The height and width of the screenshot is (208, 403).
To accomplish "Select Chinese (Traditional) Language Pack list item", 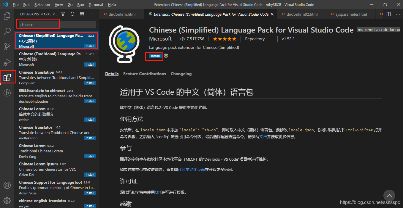I will (x=57, y=59).
